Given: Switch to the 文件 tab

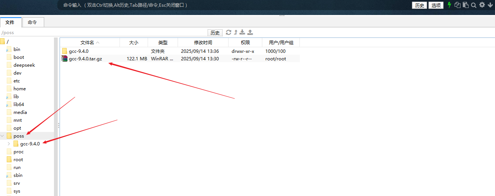Looking at the screenshot, I should click(x=10, y=22).
